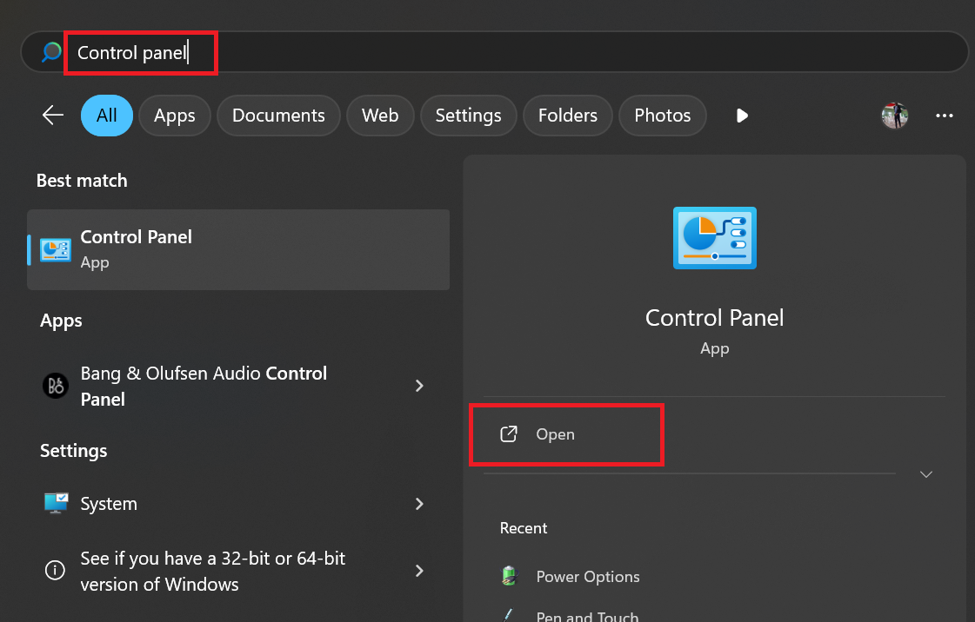This screenshot has height=622, width=975.
Task: Click the Control panel search text field
Action: (x=348, y=52)
